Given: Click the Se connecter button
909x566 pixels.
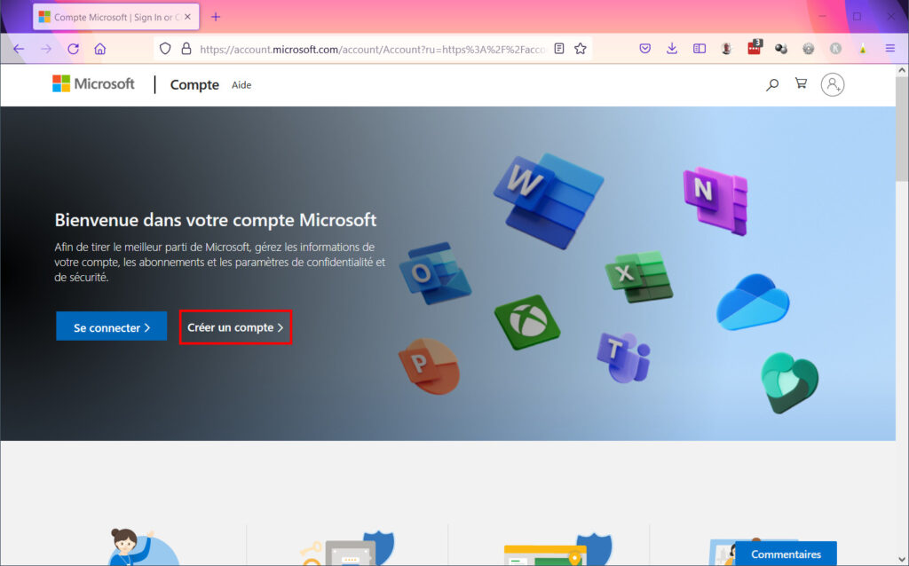Looking at the screenshot, I should 111,327.
